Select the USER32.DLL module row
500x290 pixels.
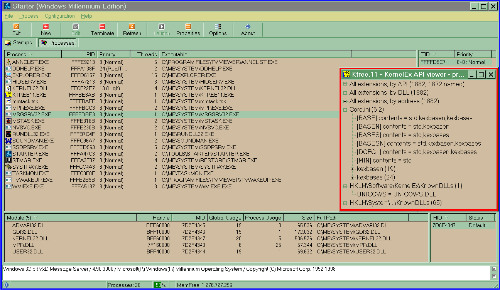pyautogui.click(x=216, y=251)
